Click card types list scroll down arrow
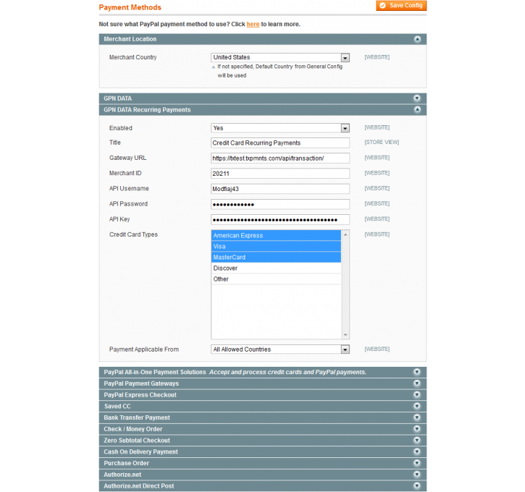Image resolution: width=525 pixels, height=492 pixels. coord(345,335)
